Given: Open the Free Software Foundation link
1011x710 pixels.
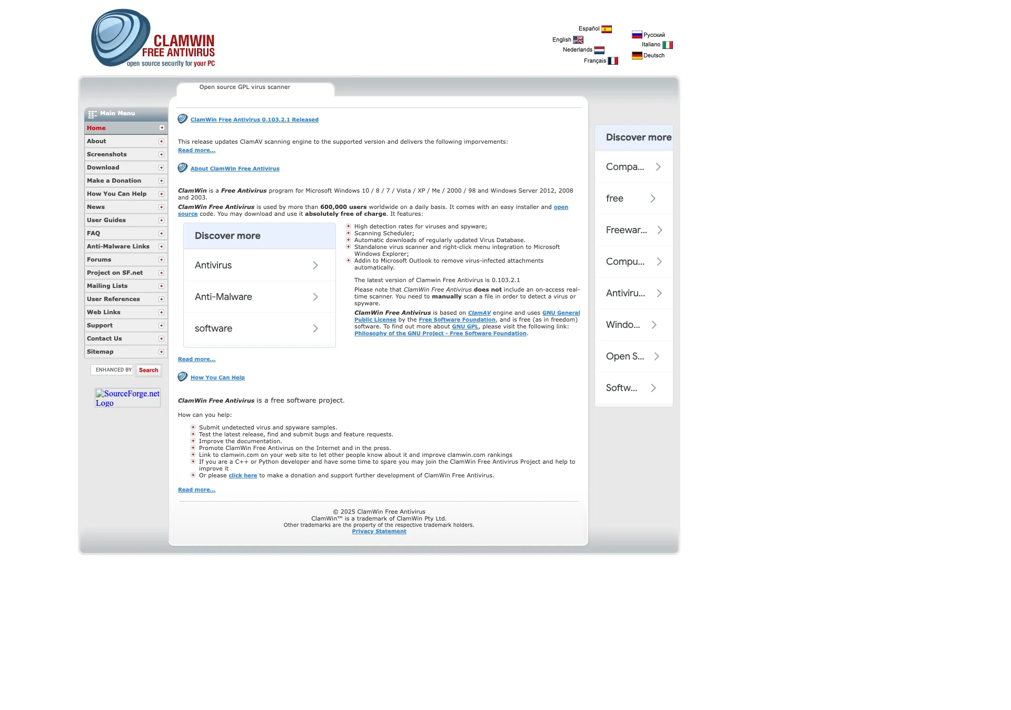Looking at the screenshot, I should 457,319.
